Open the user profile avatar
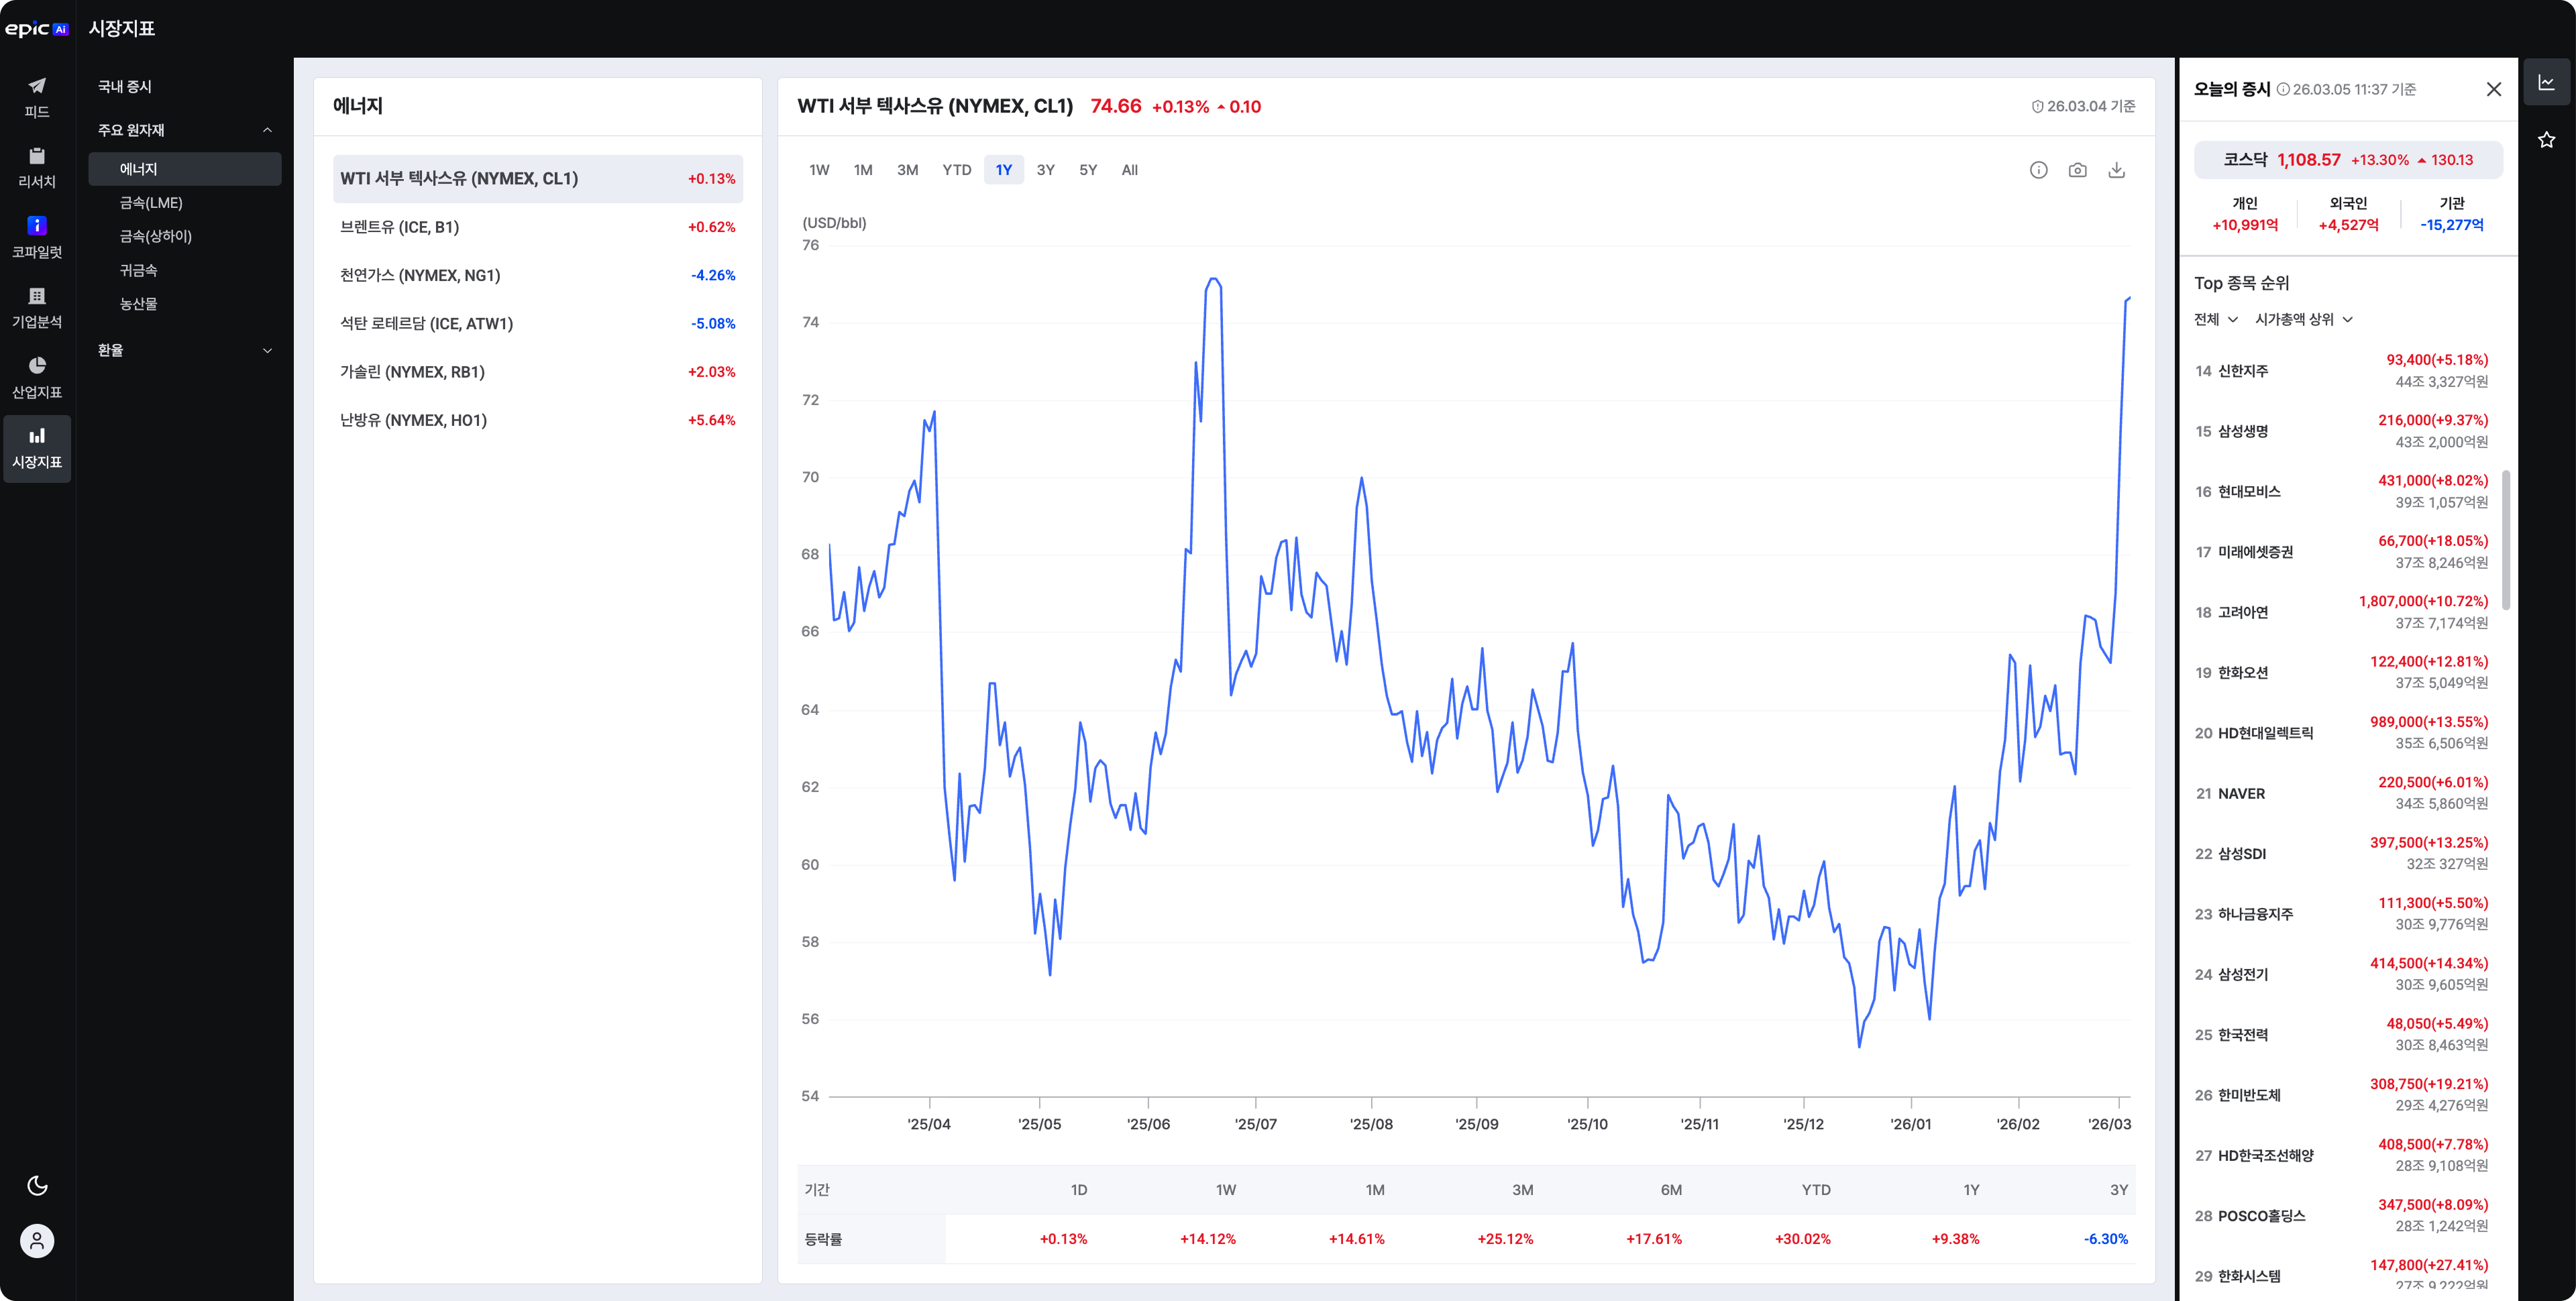Screen dimensions: 2576x1301 click(37, 1241)
